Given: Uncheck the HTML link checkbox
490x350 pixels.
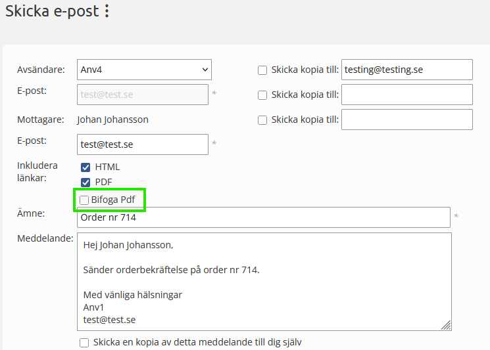Looking at the screenshot, I should [x=85, y=167].
